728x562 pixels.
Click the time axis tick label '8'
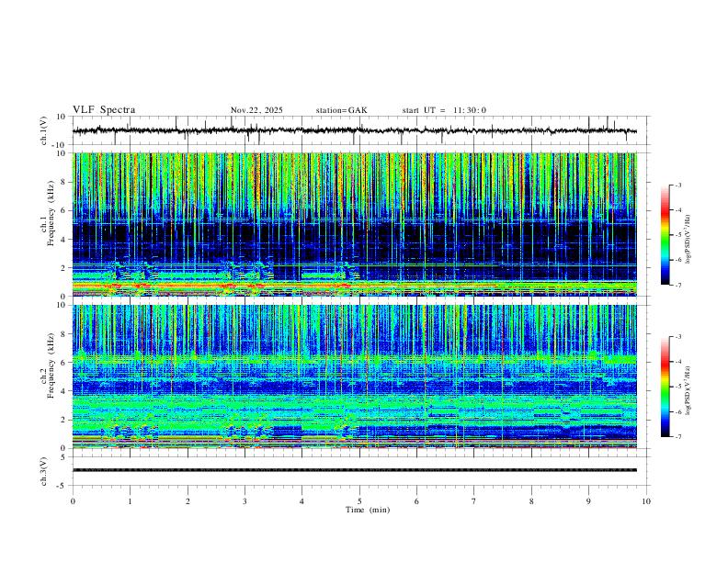click(x=531, y=501)
